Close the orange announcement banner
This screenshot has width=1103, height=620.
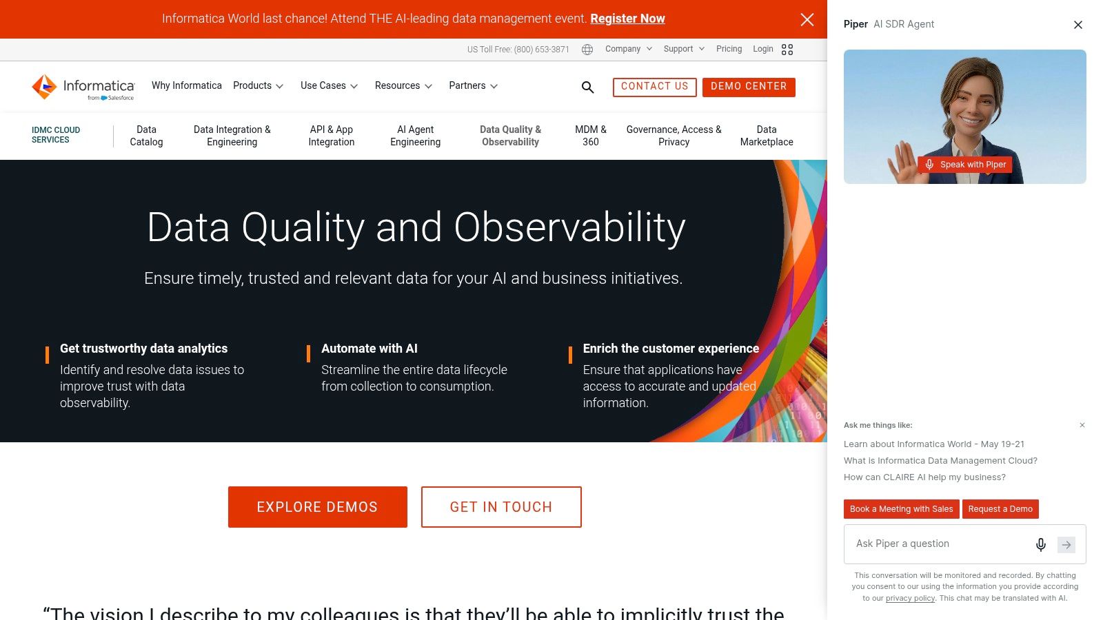(807, 19)
